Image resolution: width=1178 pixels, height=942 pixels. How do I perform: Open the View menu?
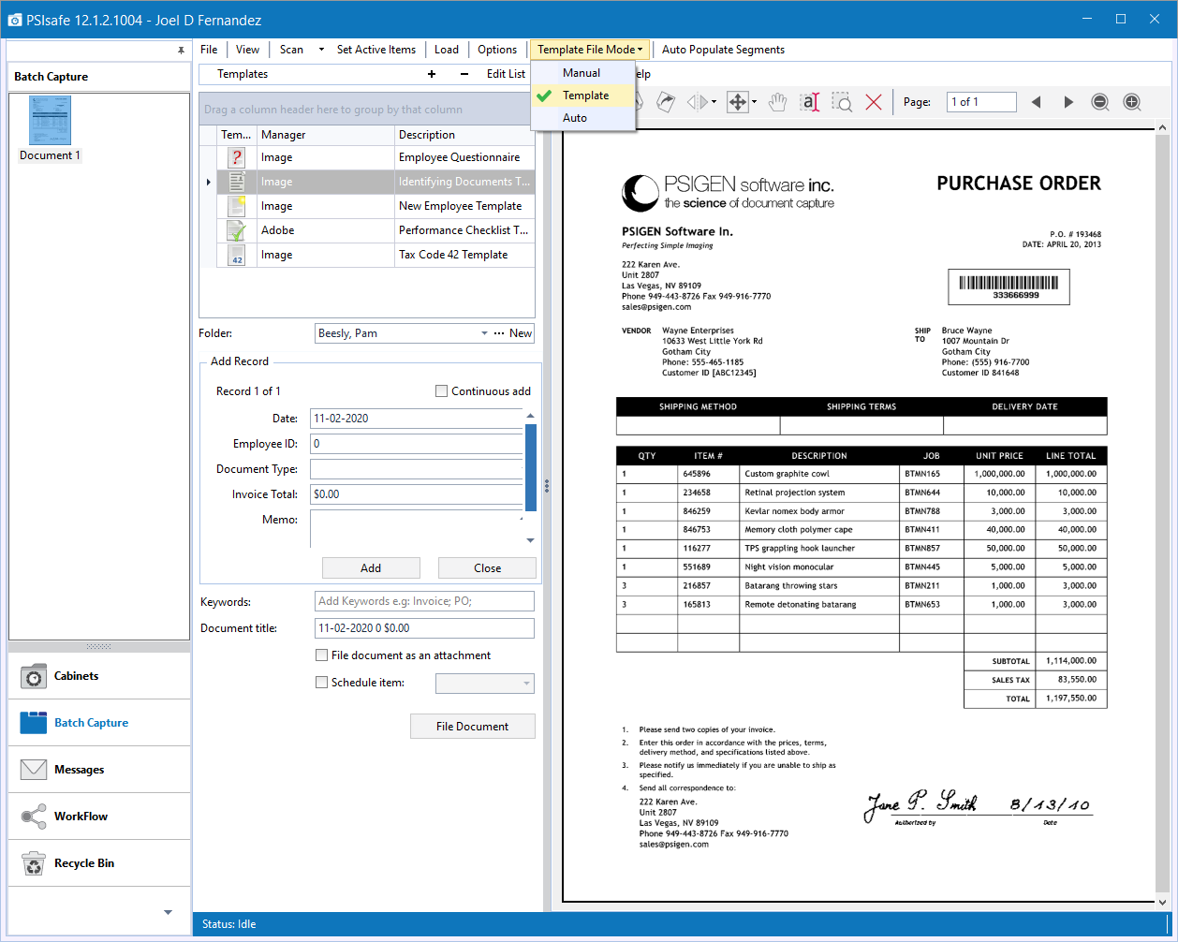248,50
